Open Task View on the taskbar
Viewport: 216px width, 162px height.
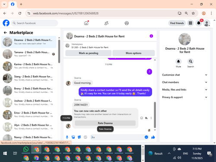[x=15, y=153]
